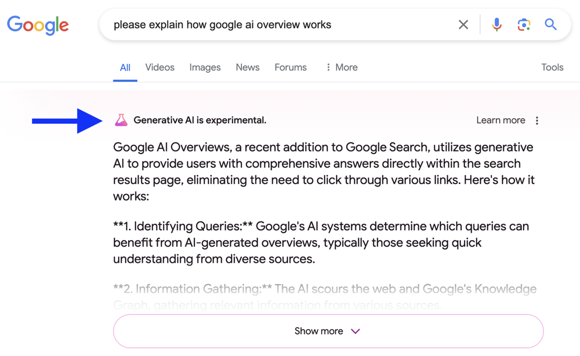Open Google Lens image search
This screenshot has width=580, height=356.
523,24
